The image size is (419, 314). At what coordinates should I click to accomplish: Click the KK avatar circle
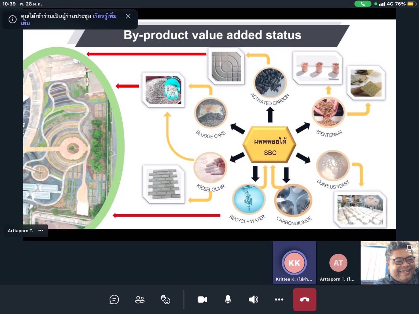(294, 263)
